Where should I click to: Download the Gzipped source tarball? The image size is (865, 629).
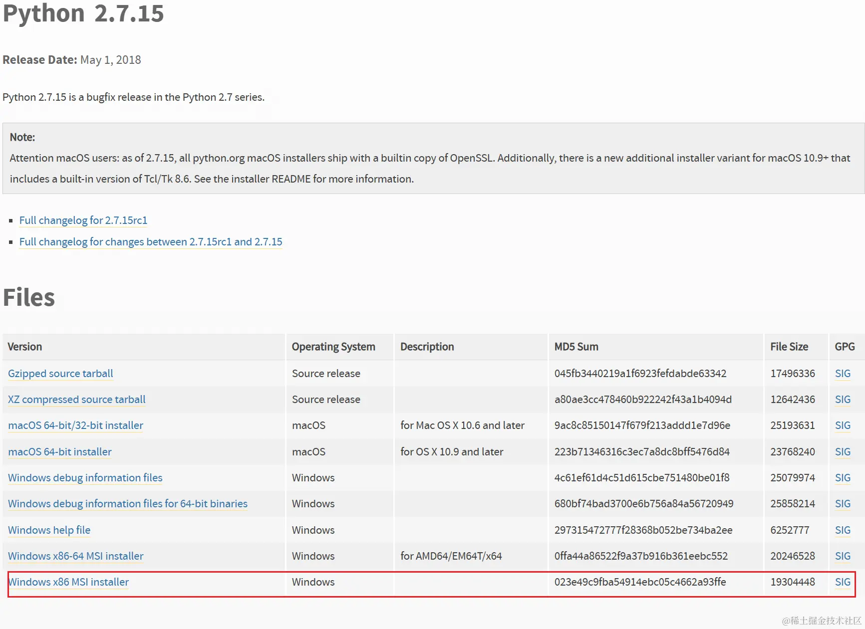point(60,373)
